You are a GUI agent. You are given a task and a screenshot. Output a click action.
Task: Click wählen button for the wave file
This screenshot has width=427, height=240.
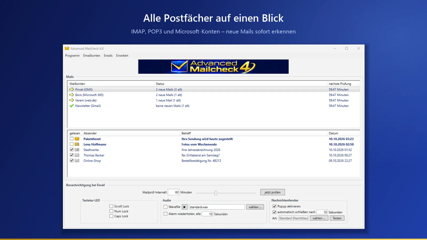pos(255,207)
